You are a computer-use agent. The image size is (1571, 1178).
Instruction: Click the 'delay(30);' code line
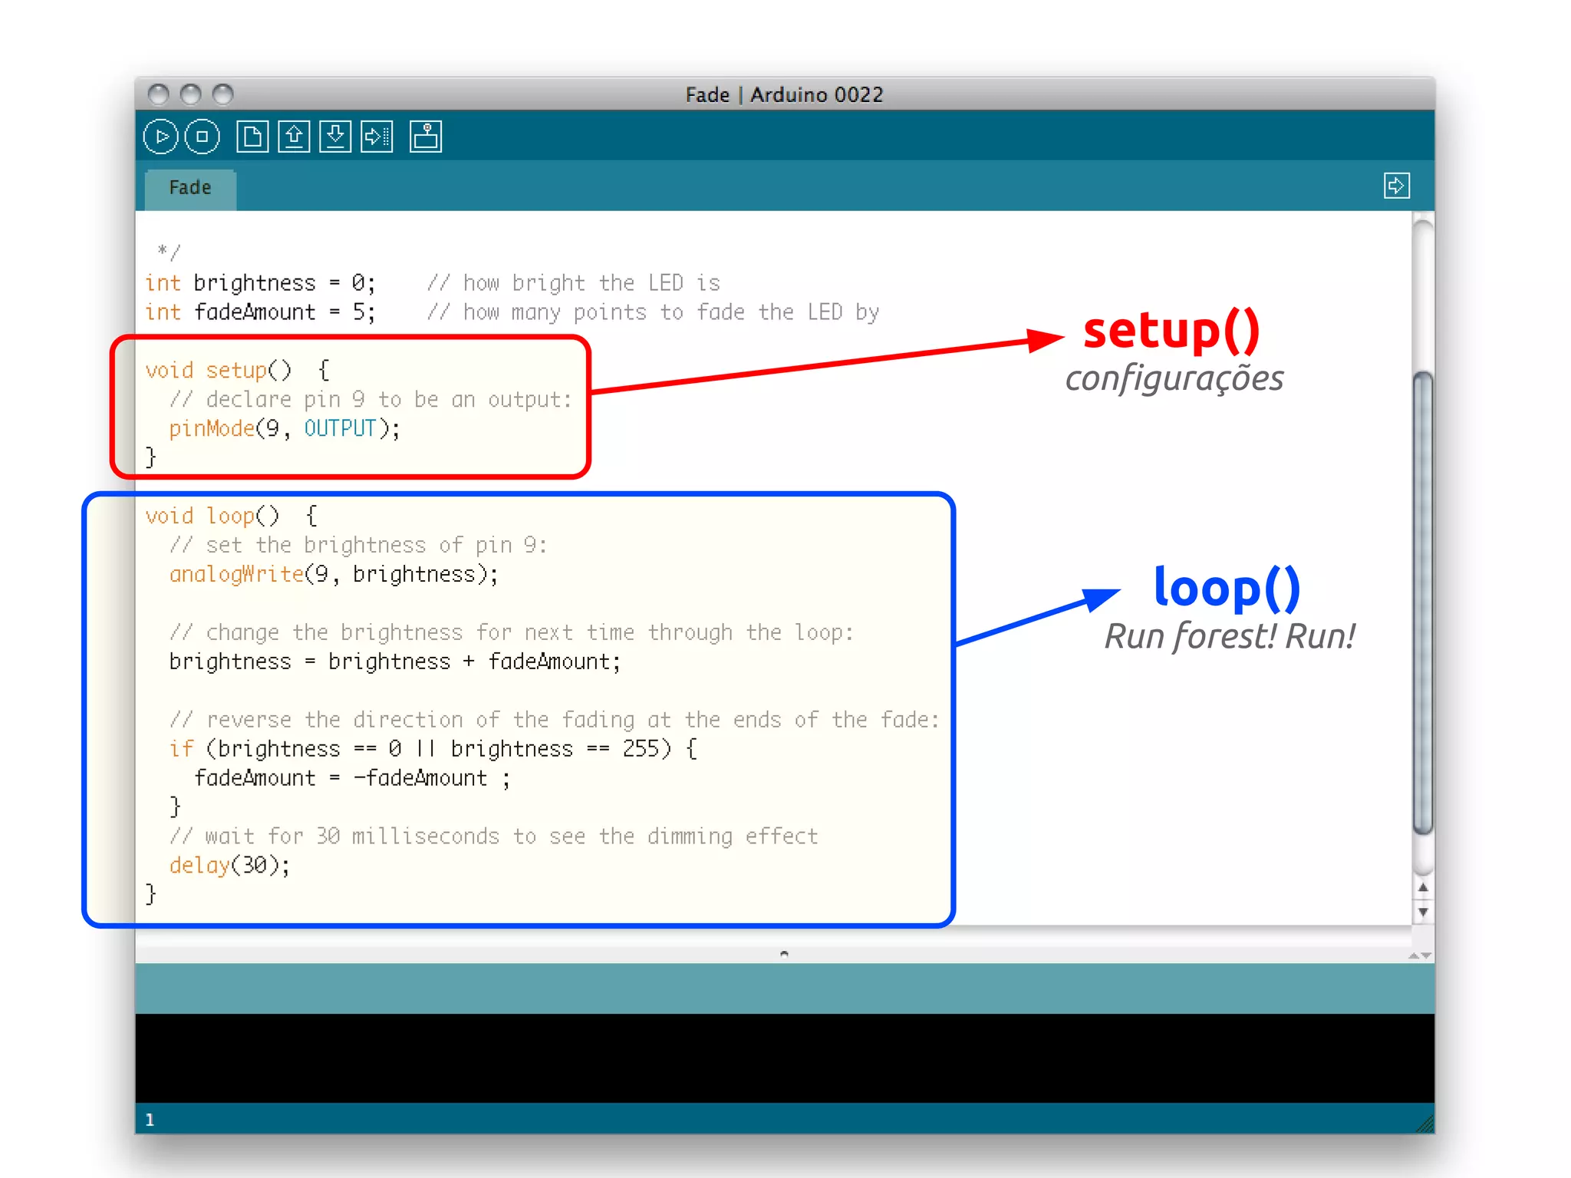pos(230,866)
